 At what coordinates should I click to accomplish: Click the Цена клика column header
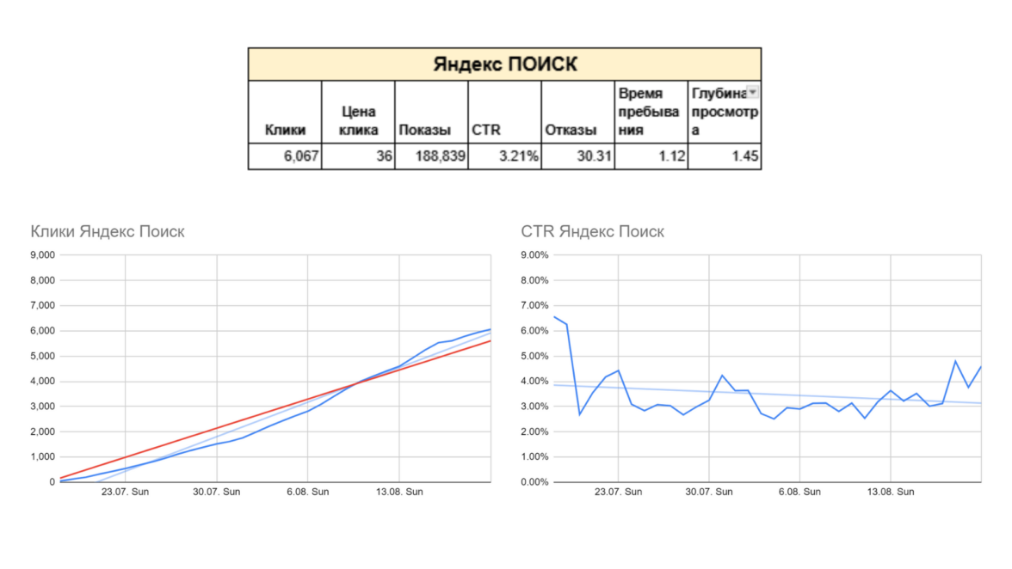tap(358, 112)
